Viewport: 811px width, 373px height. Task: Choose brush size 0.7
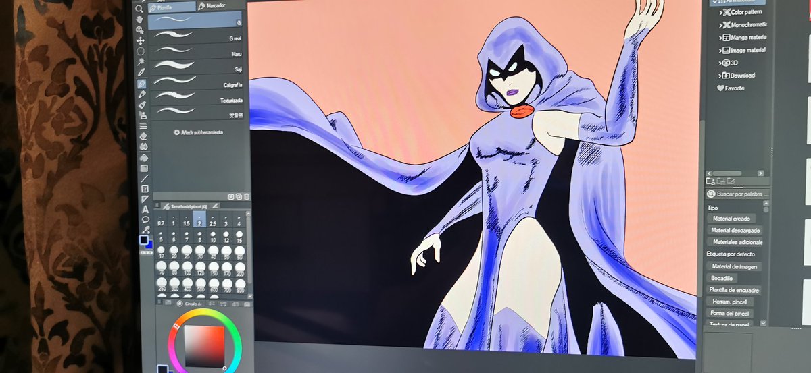coord(161,220)
